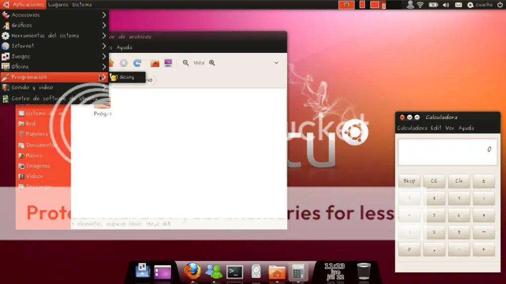This screenshot has width=506, height=284.
Task: Click the Wi-Fi indicator in top panel
Action: point(420,4)
